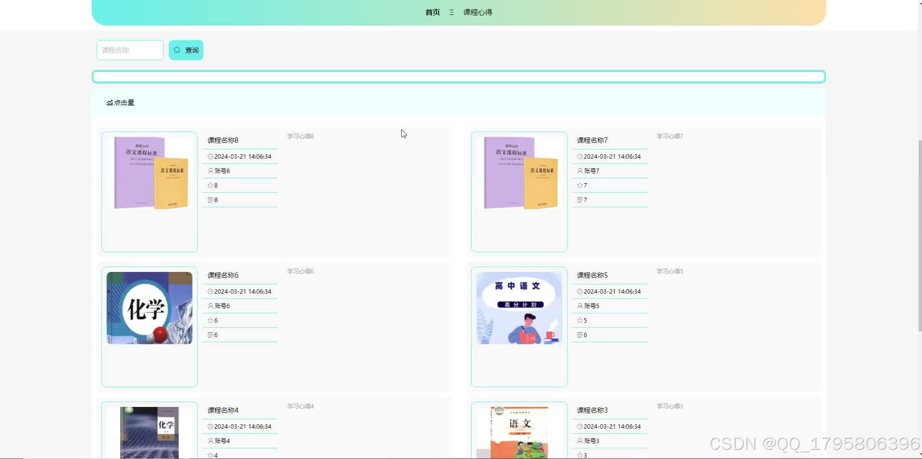The height and width of the screenshot is (459, 922).
Task: Click the magnifier icon in 查询 button
Action: pyautogui.click(x=177, y=50)
